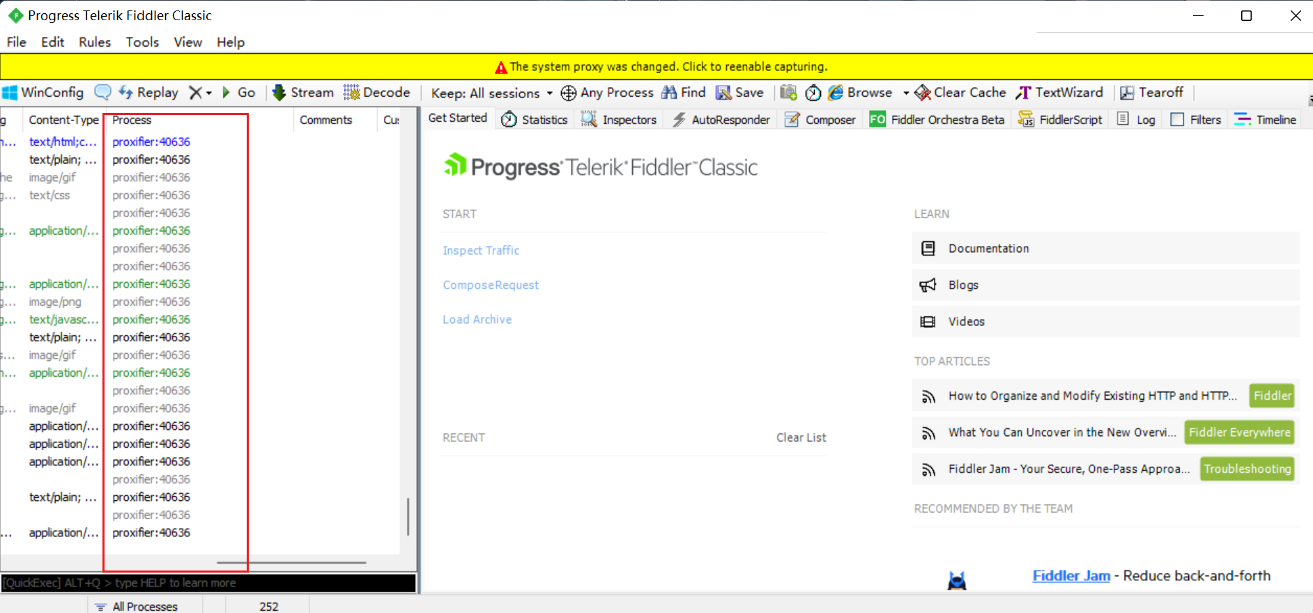Image resolution: width=1313 pixels, height=613 pixels.
Task: Open the Help menu
Action: (231, 42)
